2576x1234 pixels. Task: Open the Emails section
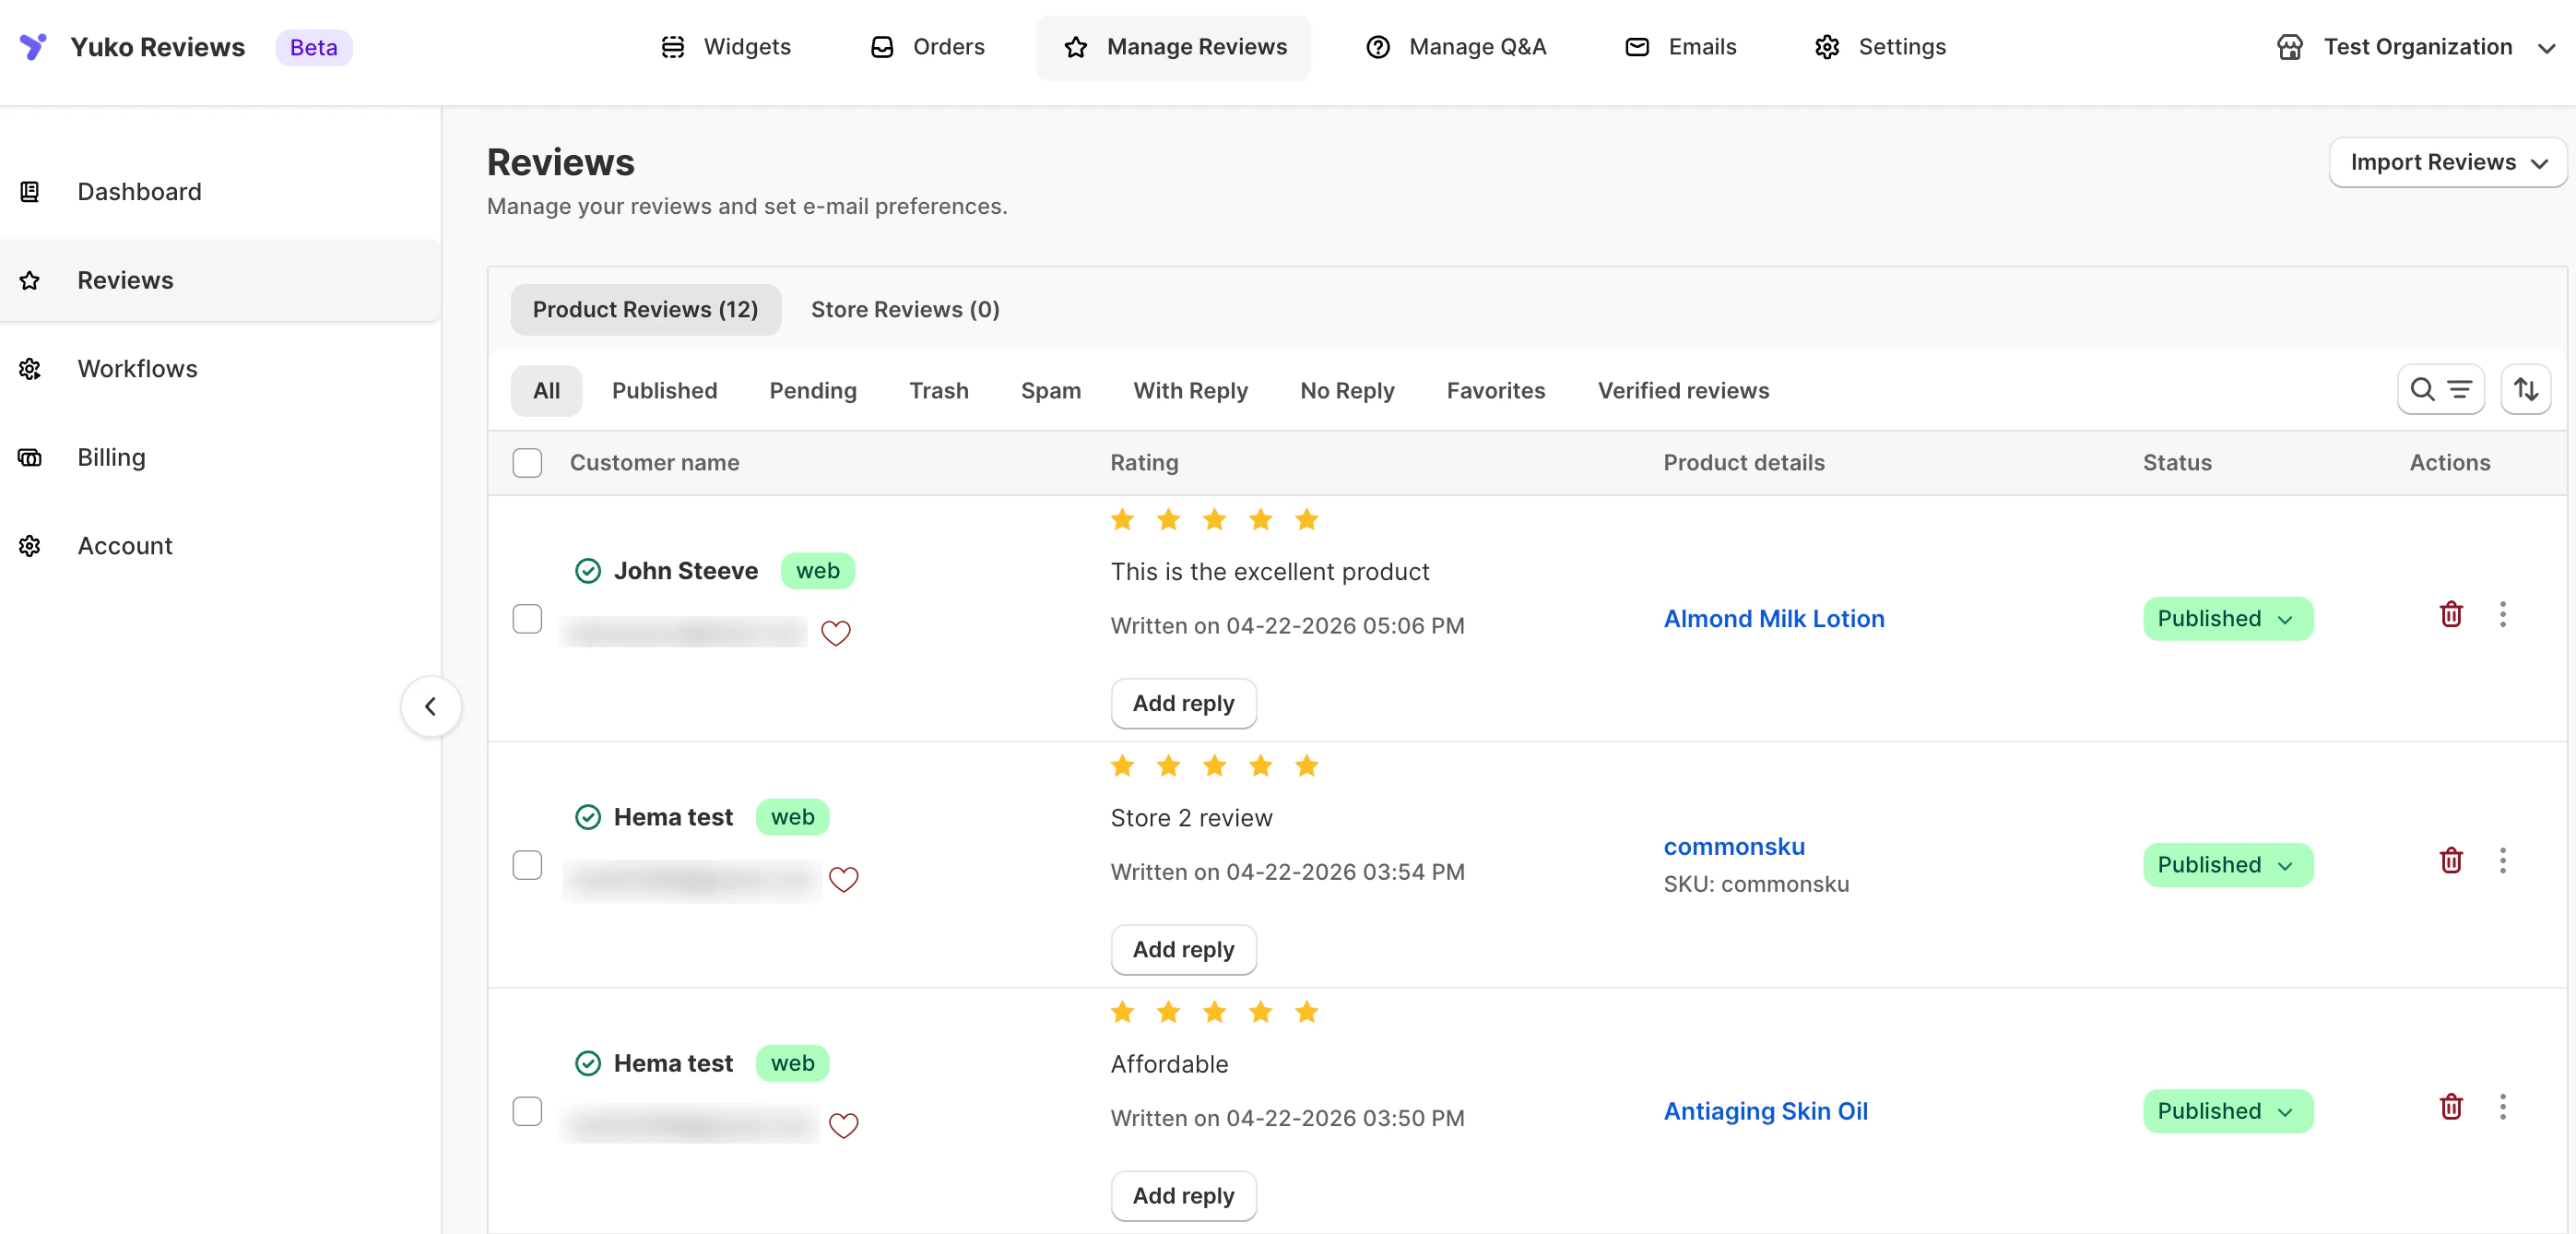[x=1681, y=47]
